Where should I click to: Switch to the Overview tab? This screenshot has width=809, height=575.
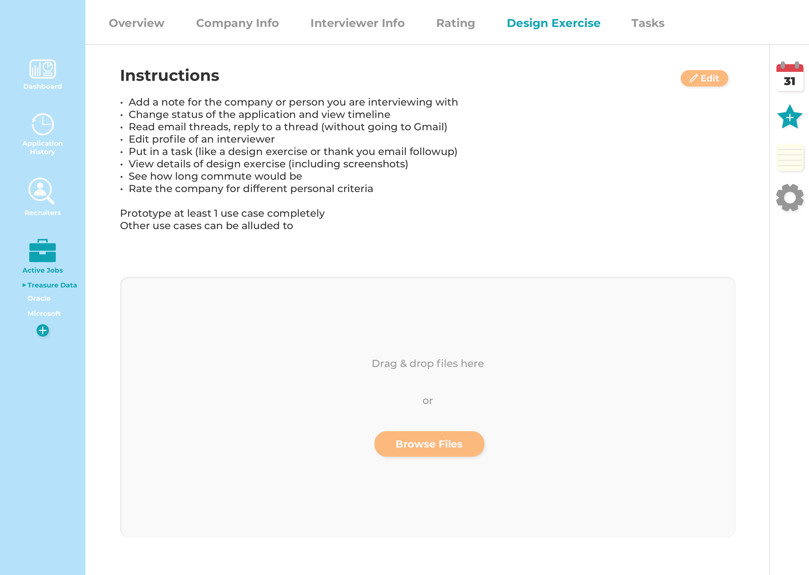[x=136, y=23]
